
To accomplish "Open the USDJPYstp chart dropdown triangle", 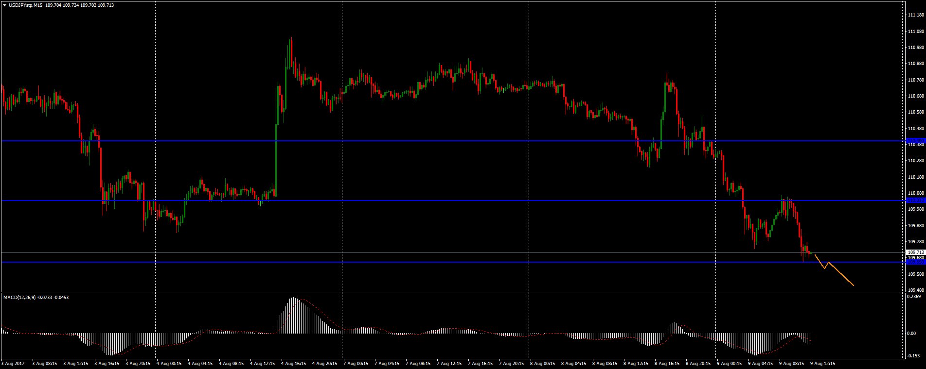I will [4, 5].
